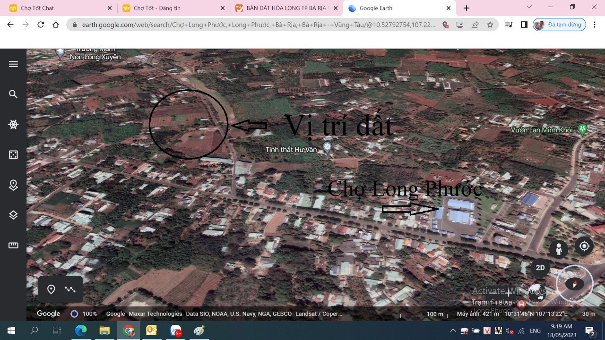Open the Search tool in Google Earth sidebar
Image resolution: width=605 pixels, height=340 pixels.
(13, 94)
